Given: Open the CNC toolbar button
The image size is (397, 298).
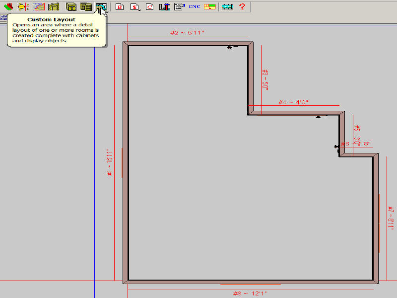Looking at the screenshot, I should tap(195, 7).
